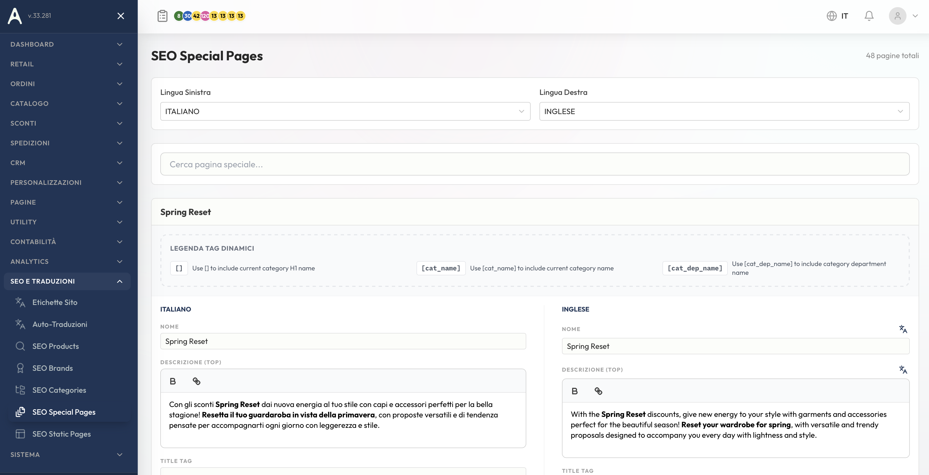Image resolution: width=929 pixels, height=475 pixels.
Task: Click inside the Italian description text area
Action: 343,420
